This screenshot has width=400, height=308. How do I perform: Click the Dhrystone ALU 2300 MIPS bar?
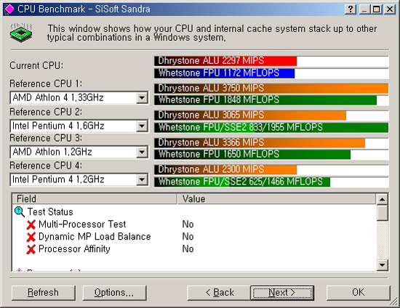coord(271,170)
